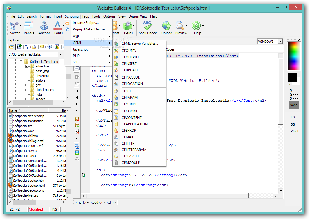Choose CFCOOKIE from submenu

click(x=139, y=111)
